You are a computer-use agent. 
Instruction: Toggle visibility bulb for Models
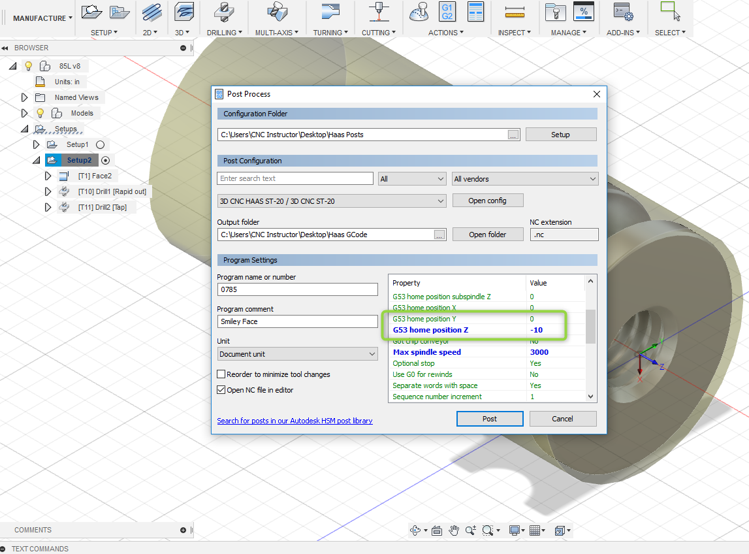tap(39, 113)
